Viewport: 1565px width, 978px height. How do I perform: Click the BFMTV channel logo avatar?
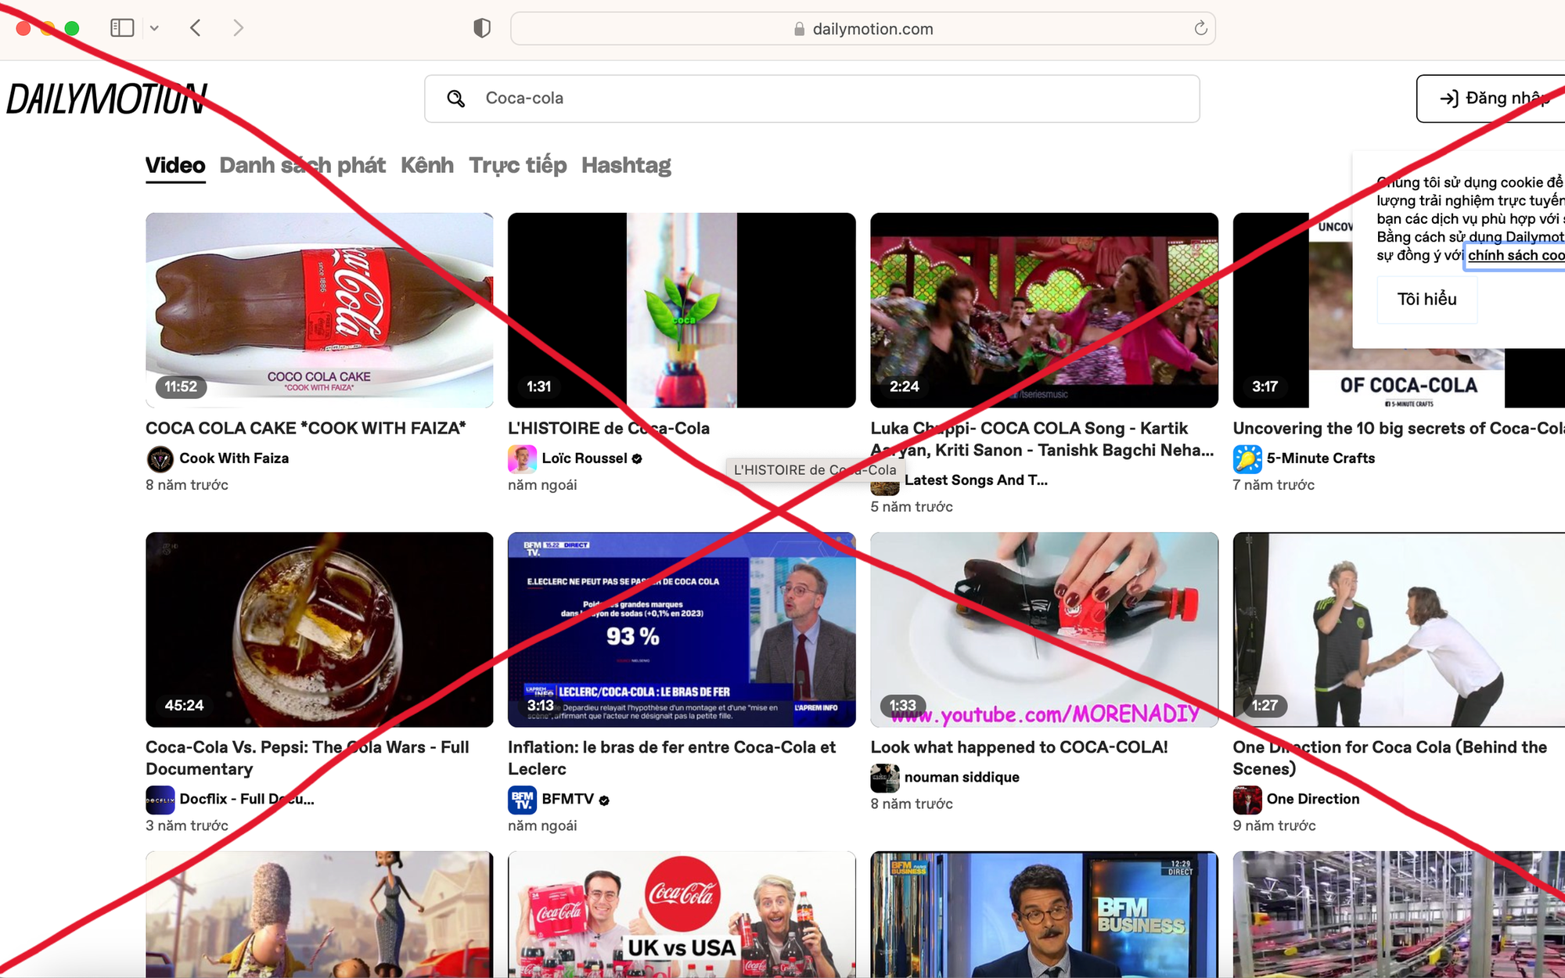click(522, 800)
